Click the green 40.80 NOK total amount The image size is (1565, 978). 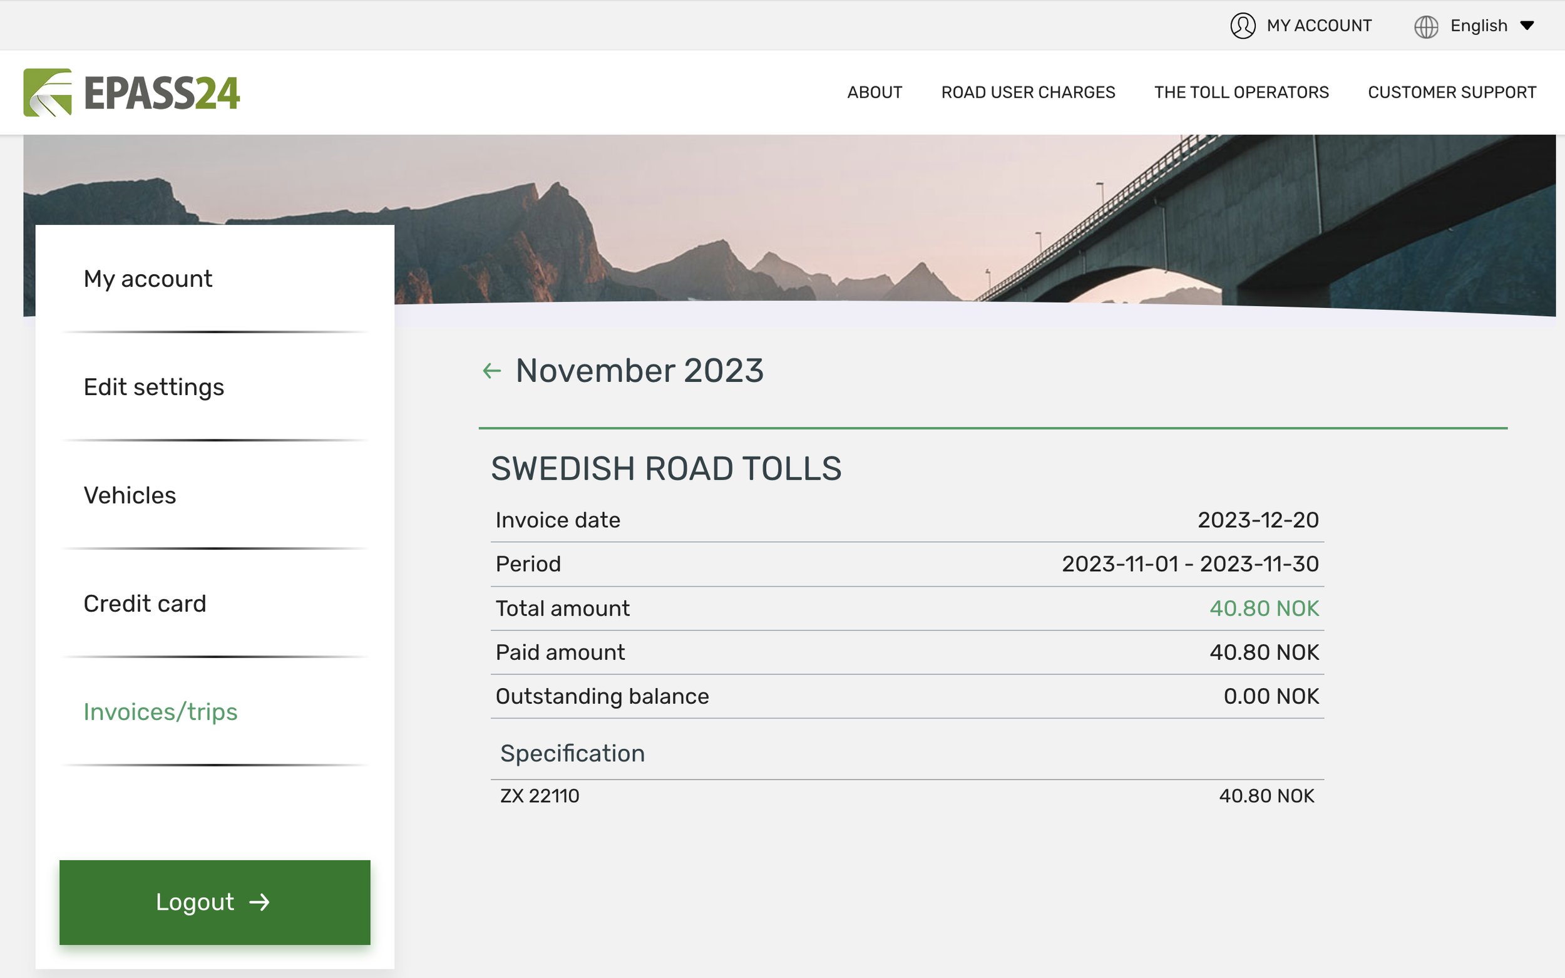pyautogui.click(x=1264, y=609)
